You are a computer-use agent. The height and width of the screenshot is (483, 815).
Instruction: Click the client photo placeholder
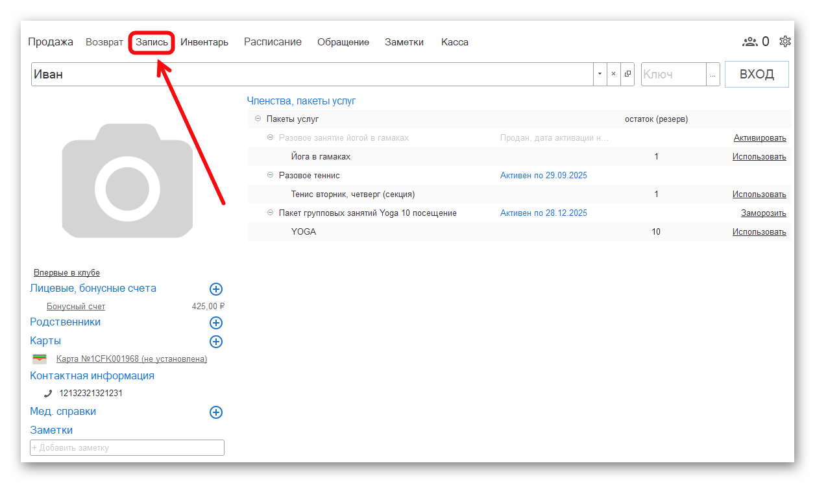click(127, 181)
